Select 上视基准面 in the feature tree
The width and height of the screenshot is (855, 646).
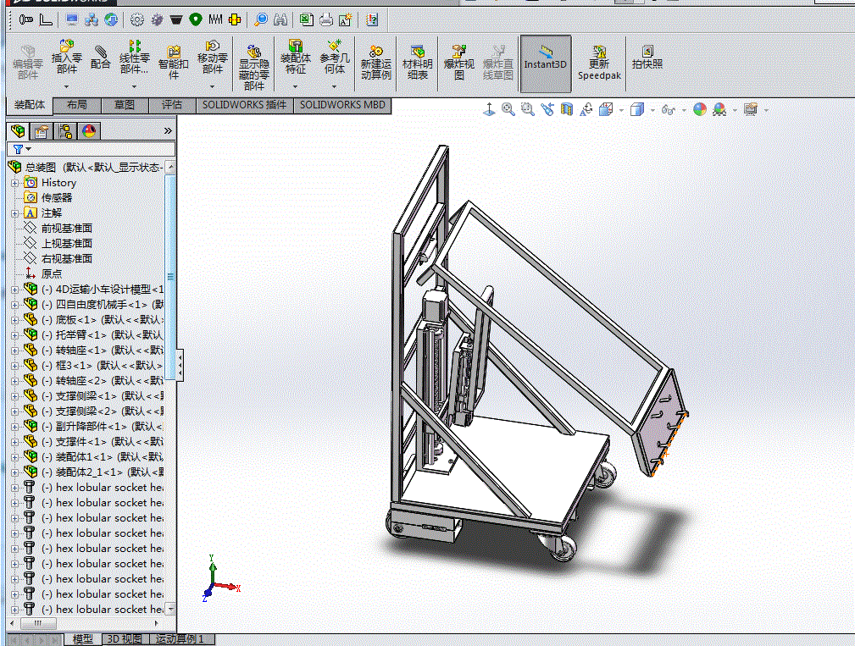click(67, 244)
